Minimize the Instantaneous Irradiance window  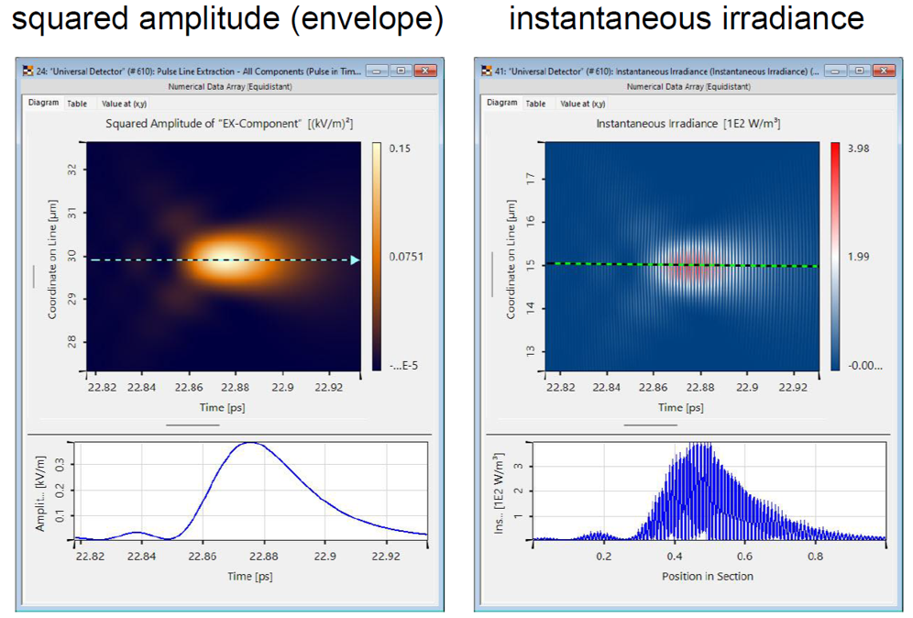click(x=838, y=70)
